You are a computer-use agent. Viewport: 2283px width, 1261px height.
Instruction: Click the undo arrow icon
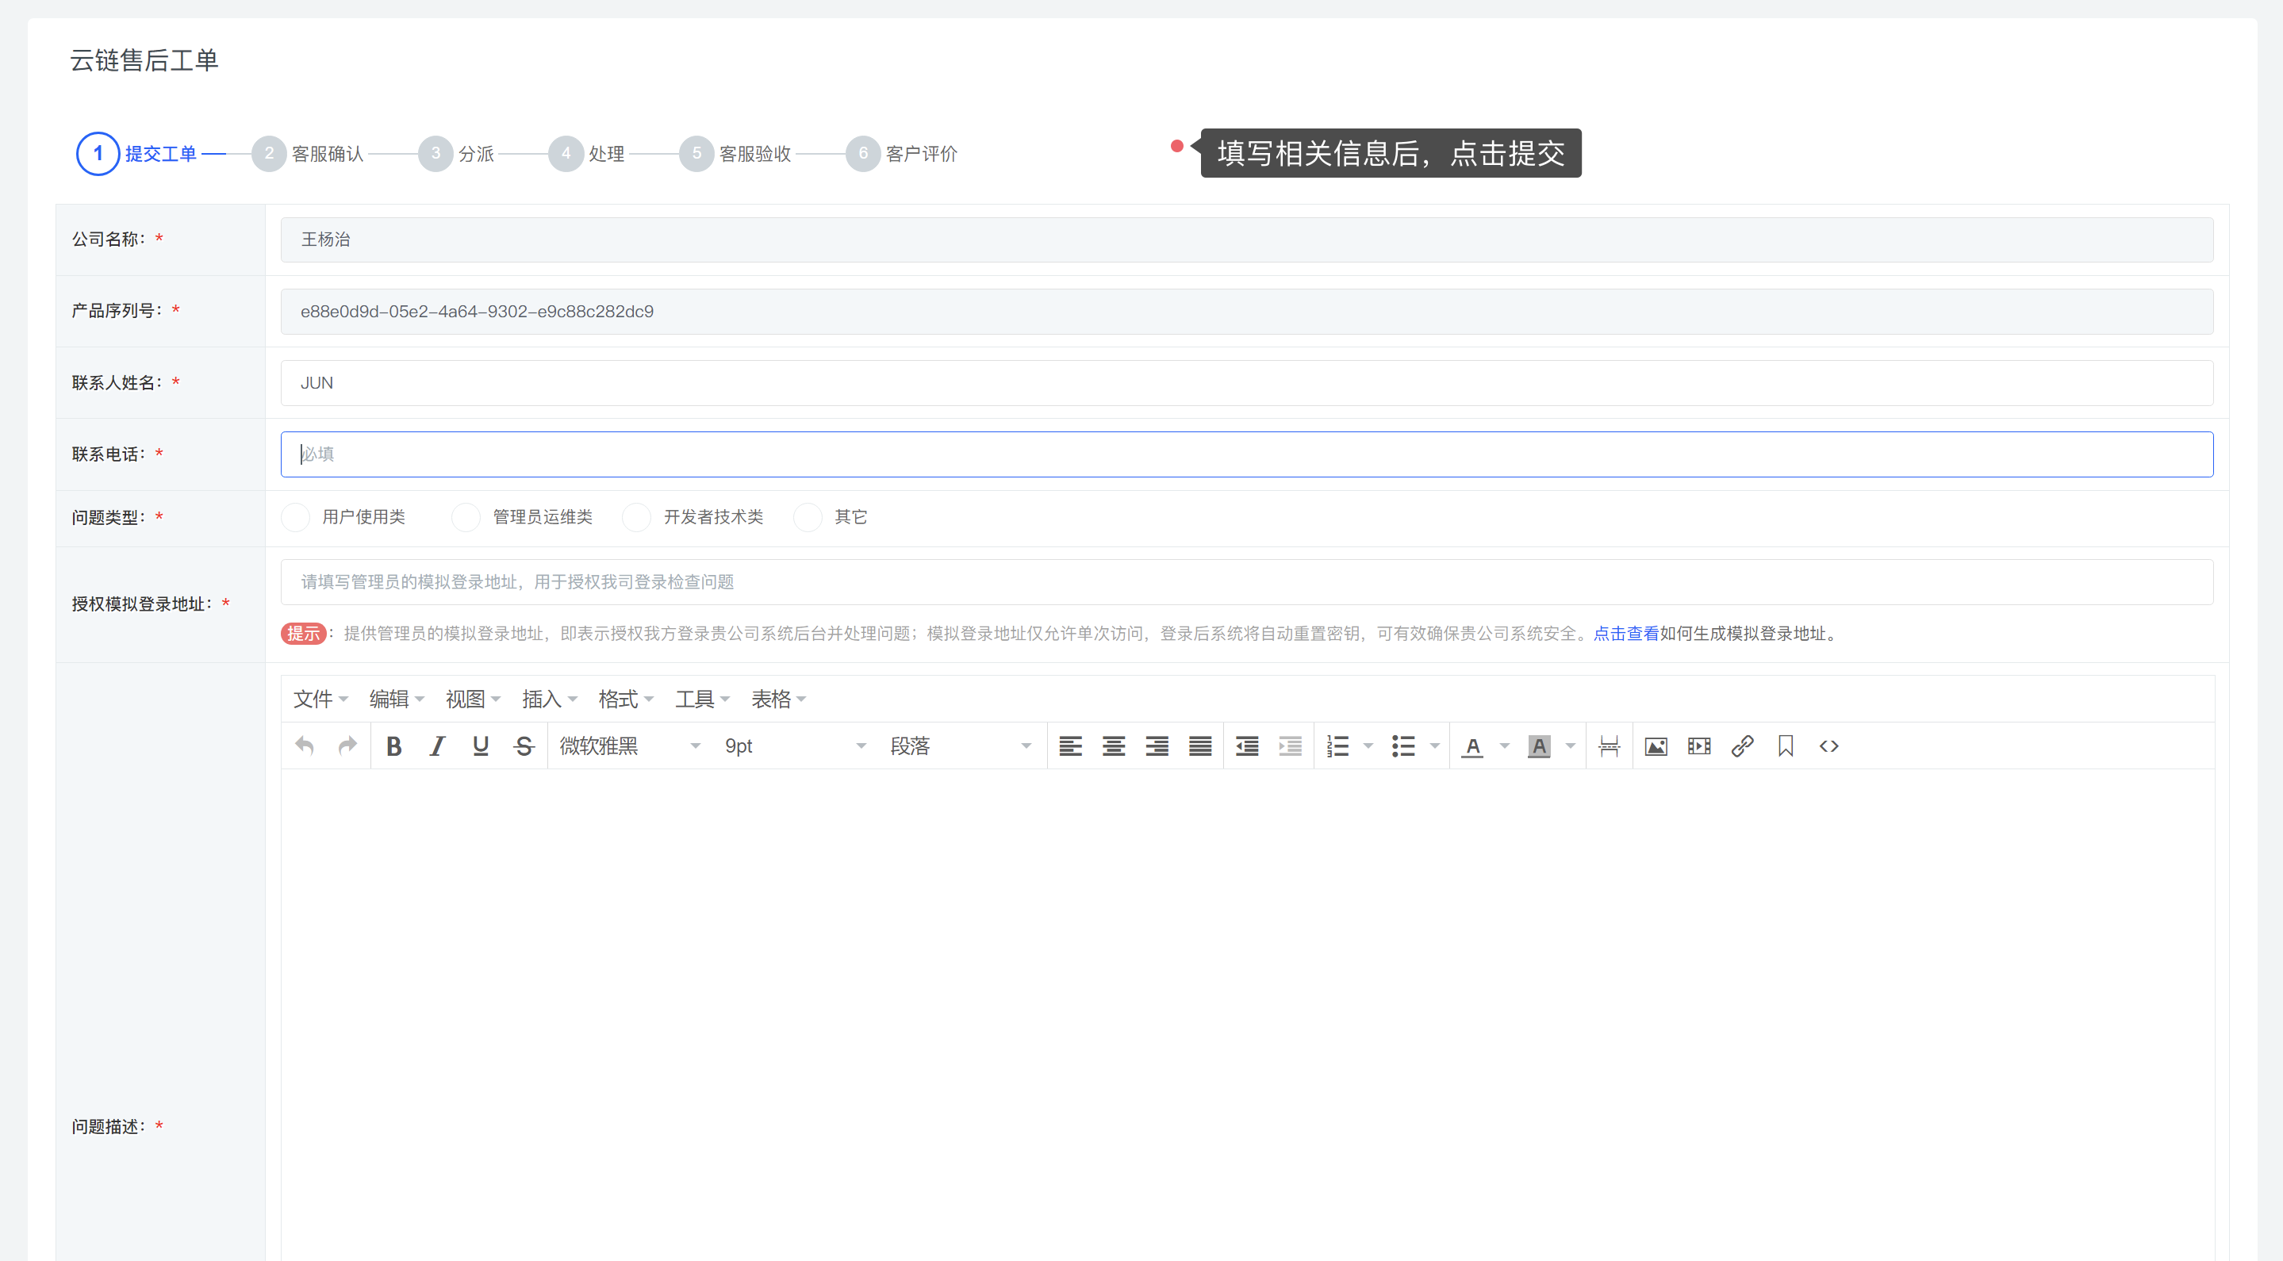(305, 746)
